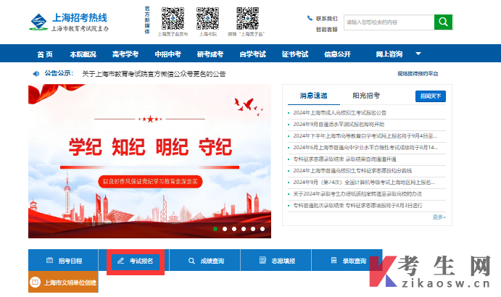
Task: Click the green magnifier search button
Action: (443, 22)
